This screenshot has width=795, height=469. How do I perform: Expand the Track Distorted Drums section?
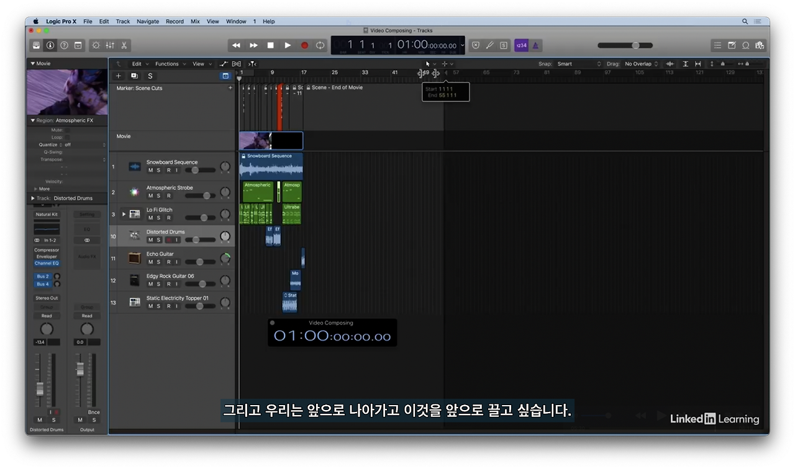tap(33, 199)
